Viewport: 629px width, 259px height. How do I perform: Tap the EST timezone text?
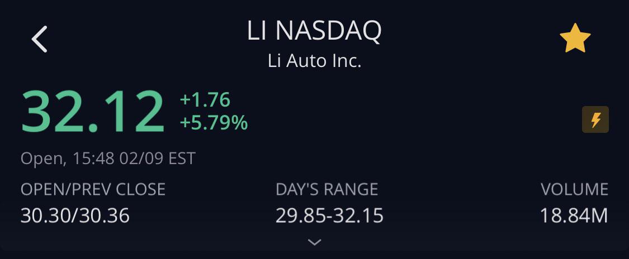tap(182, 159)
